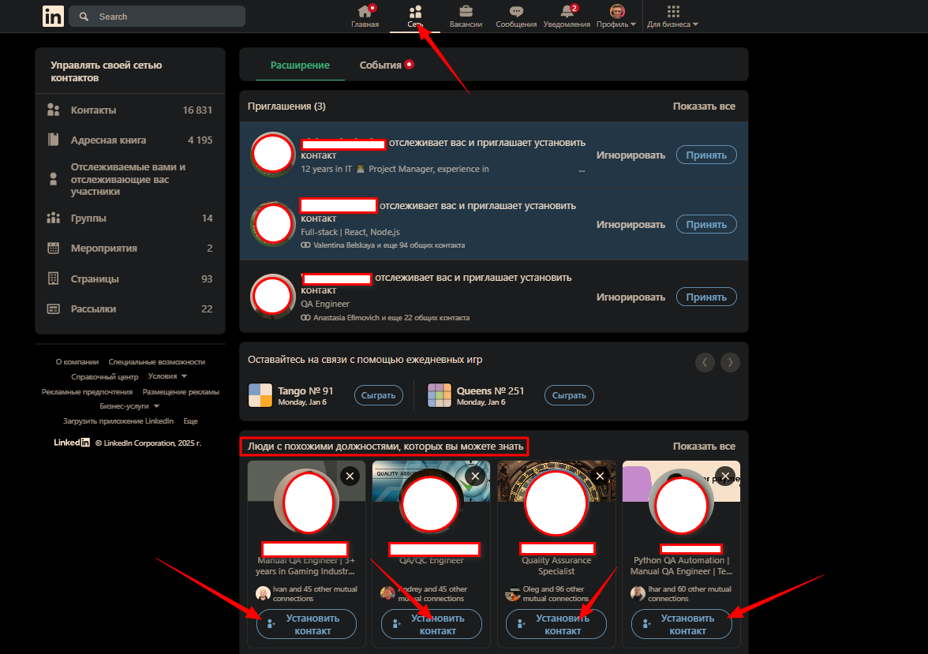Dismiss the Python QA Automation card
Viewport: 928px width, 654px height.
click(x=725, y=476)
